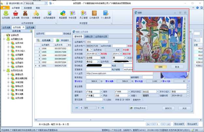Open 公共通讯录 address book icon
Image resolution: width=204 pixels, height=132 pixels.
94,15
